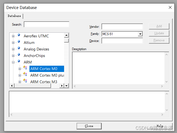Click the bottom text area scroll up arrow
177x133 pixels.
pyautogui.click(x=167, y=94)
